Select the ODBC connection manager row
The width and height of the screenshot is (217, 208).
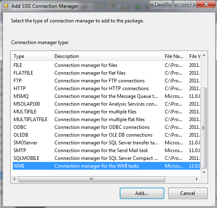(106, 127)
